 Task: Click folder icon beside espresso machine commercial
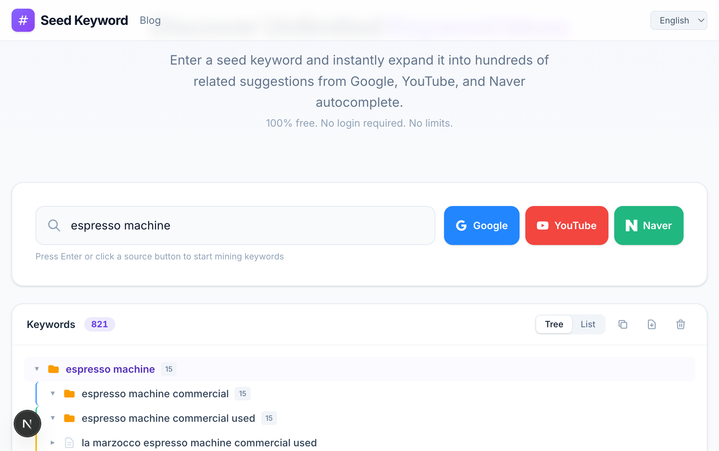pyautogui.click(x=69, y=394)
